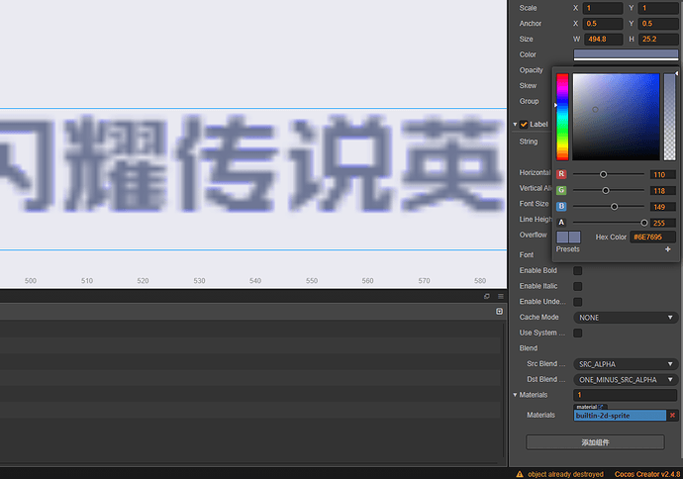Click the add icon in timeline toolbar
Screen dimensions: 683x479
point(499,312)
